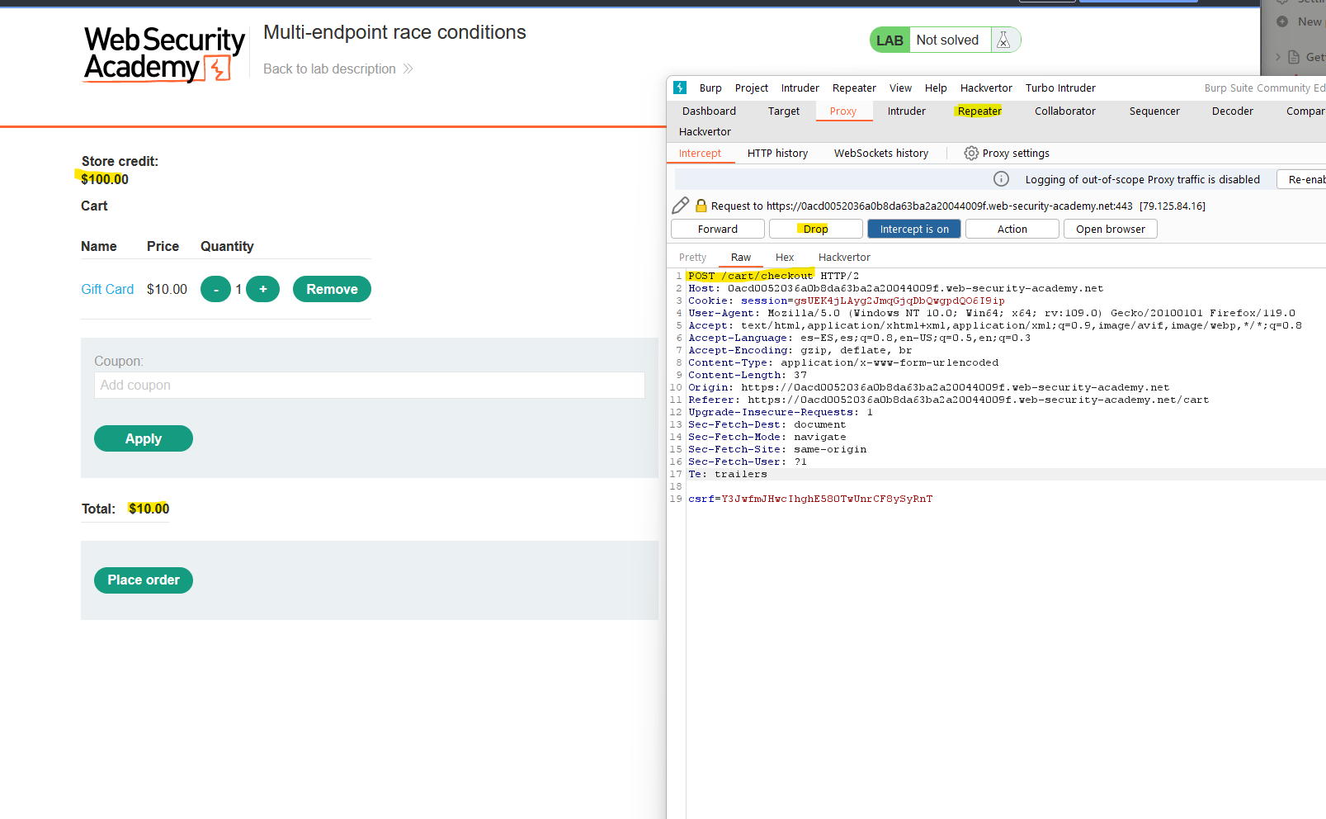
Task: Open the View menu
Action: [900, 88]
